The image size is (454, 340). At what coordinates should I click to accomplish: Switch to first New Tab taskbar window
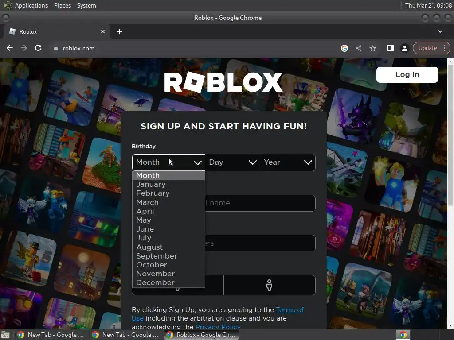pos(51,335)
